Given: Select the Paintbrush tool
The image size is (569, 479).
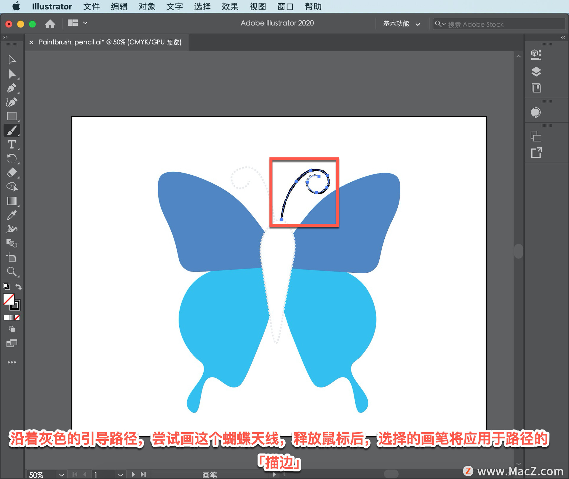Looking at the screenshot, I should (12, 130).
